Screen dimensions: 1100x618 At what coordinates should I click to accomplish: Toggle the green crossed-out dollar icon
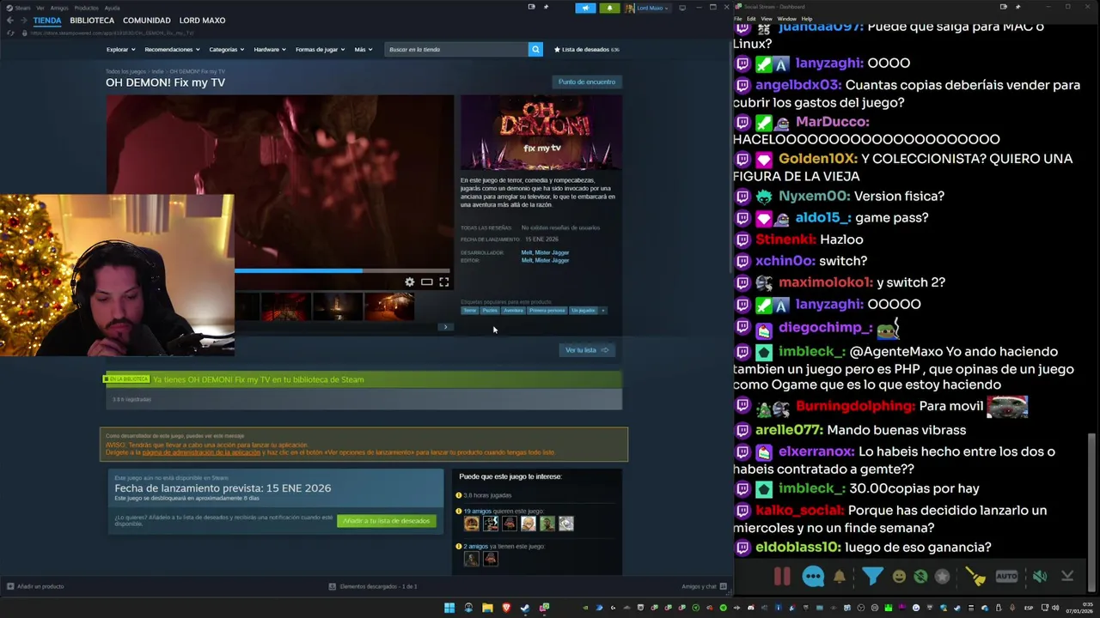[x=920, y=577]
